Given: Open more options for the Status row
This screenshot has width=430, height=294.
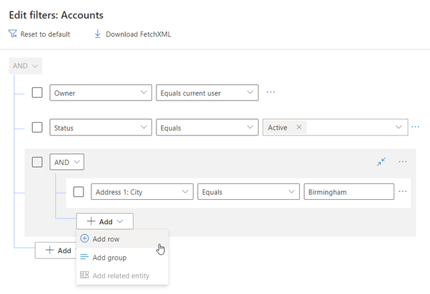Looking at the screenshot, I should click(x=416, y=127).
